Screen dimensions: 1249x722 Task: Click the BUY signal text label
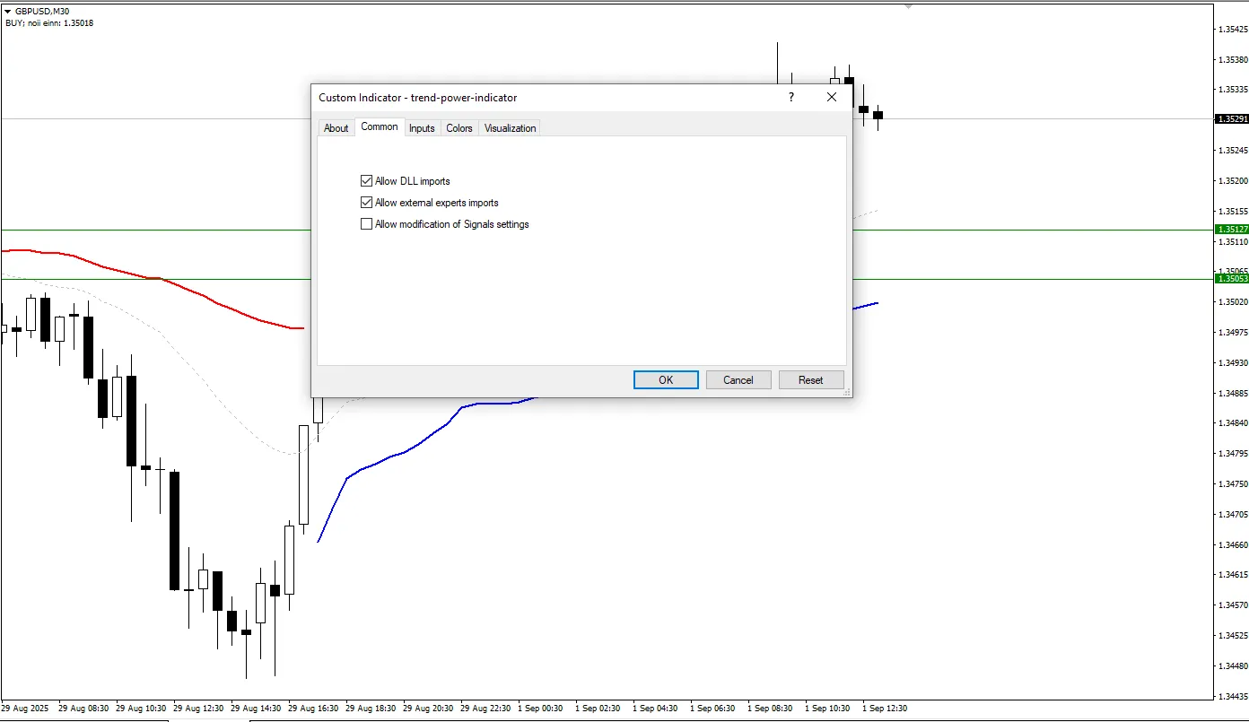[x=49, y=23]
